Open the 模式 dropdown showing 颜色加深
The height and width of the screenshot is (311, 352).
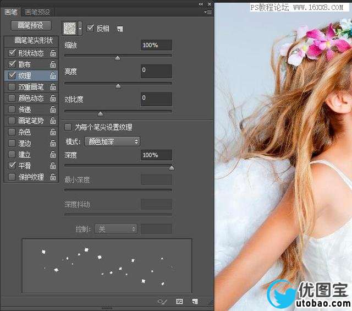point(112,141)
